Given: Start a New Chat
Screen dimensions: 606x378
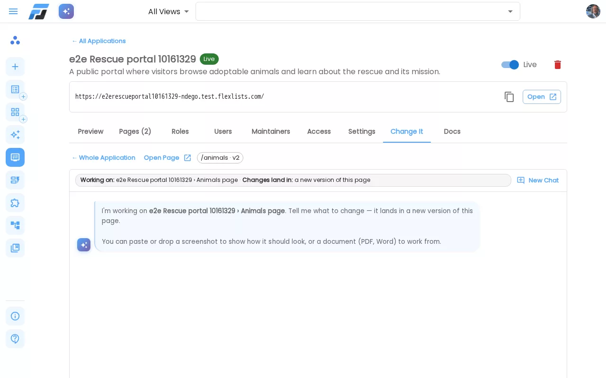Looking at the screenshot, I should click(538, 180).
